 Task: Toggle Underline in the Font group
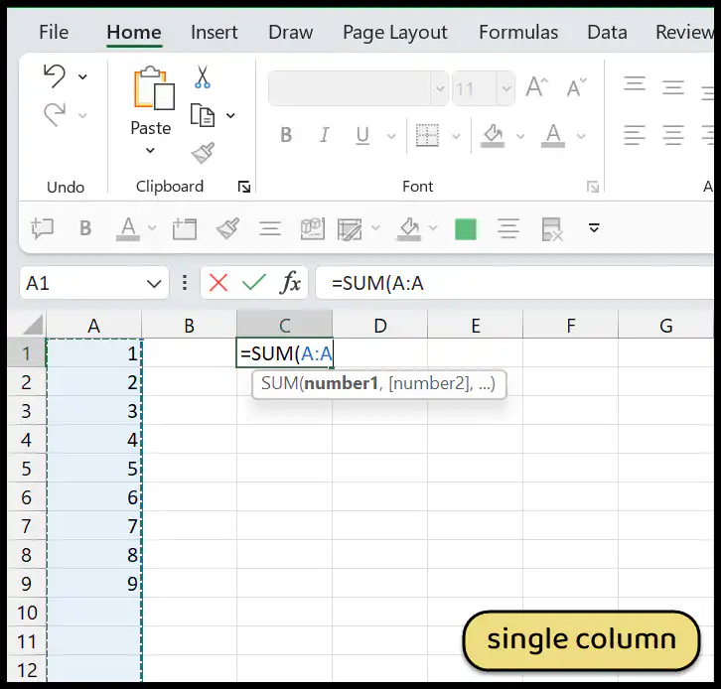362,135
